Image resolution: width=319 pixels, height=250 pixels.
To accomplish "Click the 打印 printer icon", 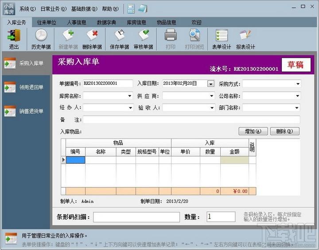I will (x=171, y=35).
